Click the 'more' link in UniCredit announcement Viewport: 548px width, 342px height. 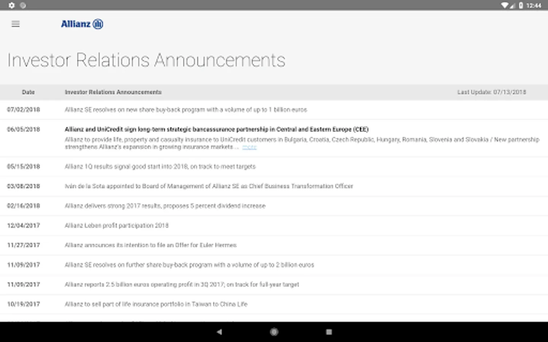tap(249, 147)
